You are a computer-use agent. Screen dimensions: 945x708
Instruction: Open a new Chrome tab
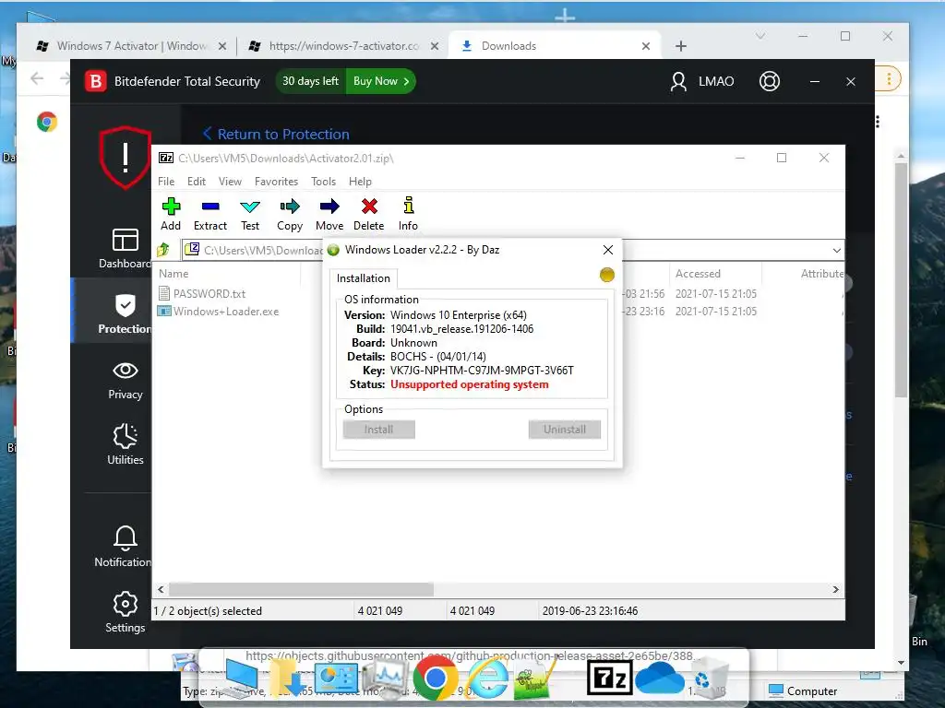point(680,46)
